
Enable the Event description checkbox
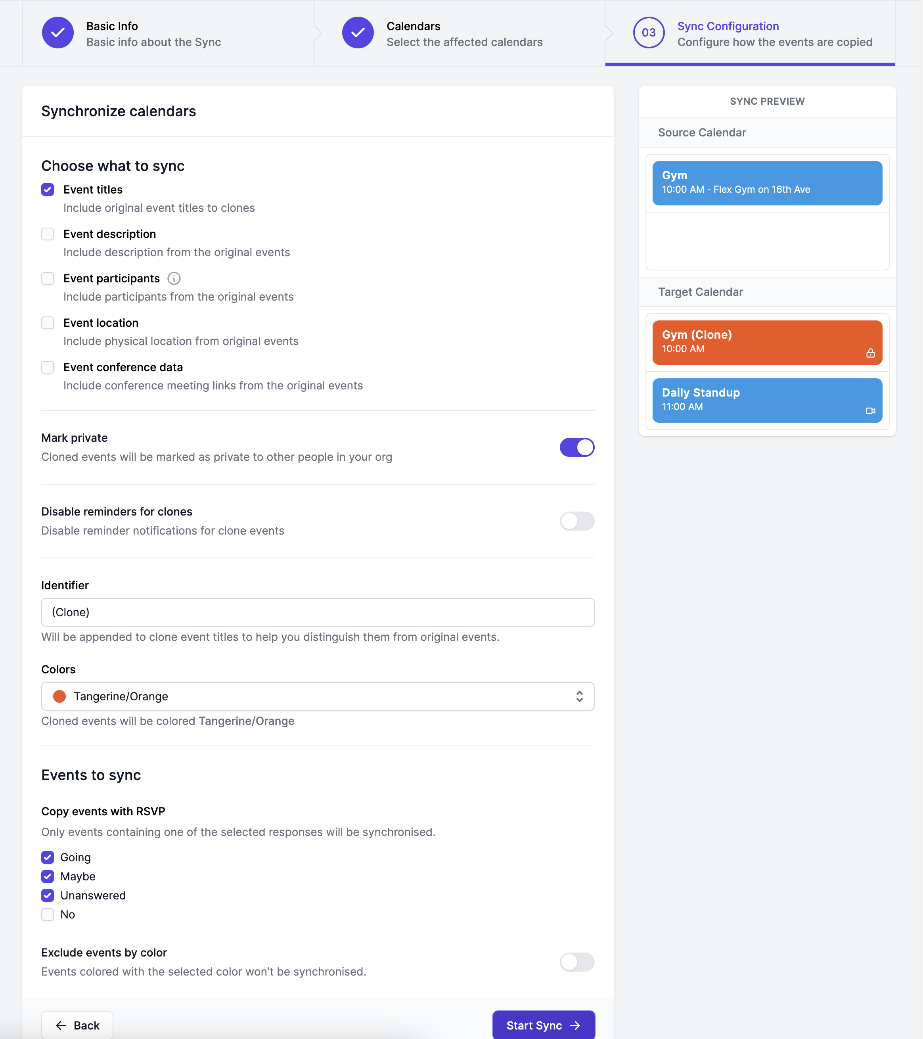(x=48, y=234)
